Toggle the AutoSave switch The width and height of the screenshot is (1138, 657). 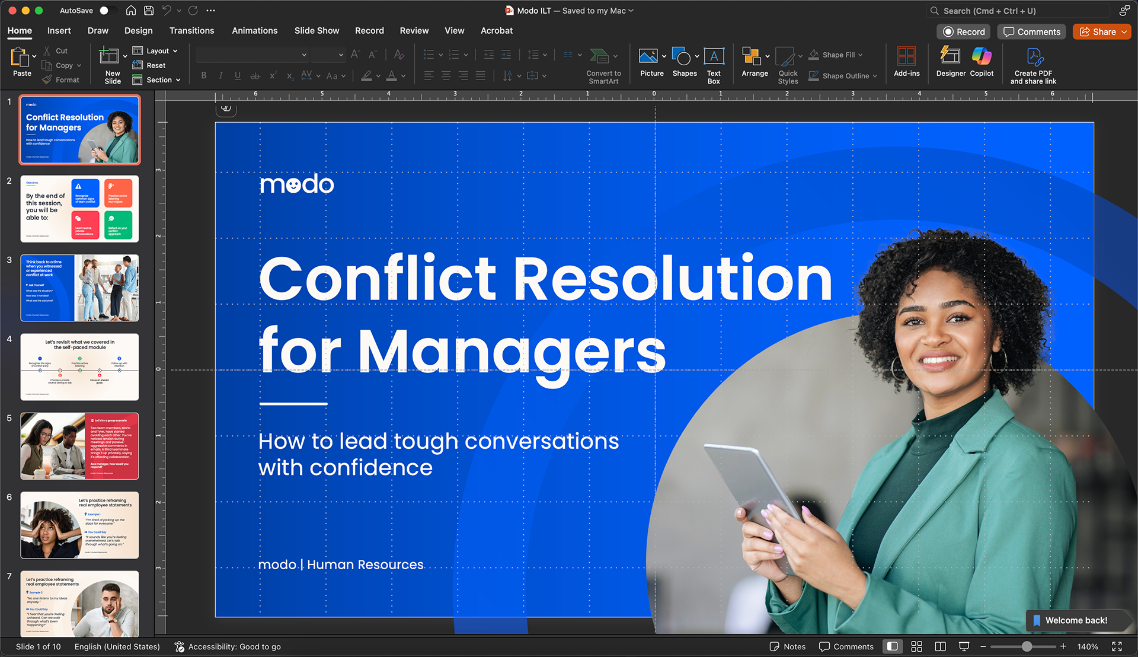pyautogui.click(x=107, y=11)
